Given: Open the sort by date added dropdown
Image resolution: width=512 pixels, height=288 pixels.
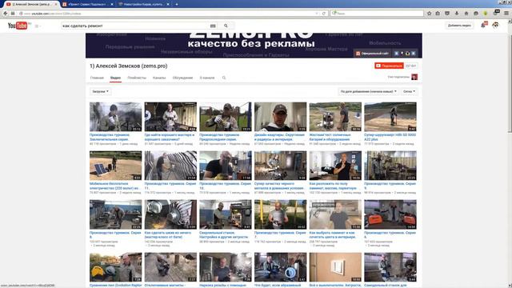Looking at the screenshot, I should (368, 91).
